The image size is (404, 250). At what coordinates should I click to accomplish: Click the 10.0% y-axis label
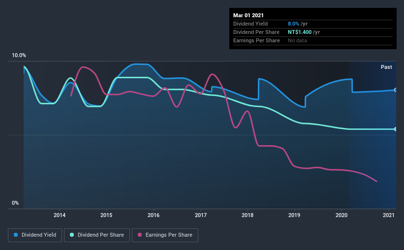coord(19,56)
